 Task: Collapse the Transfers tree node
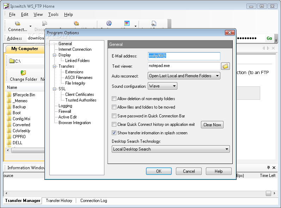[55, 67]
